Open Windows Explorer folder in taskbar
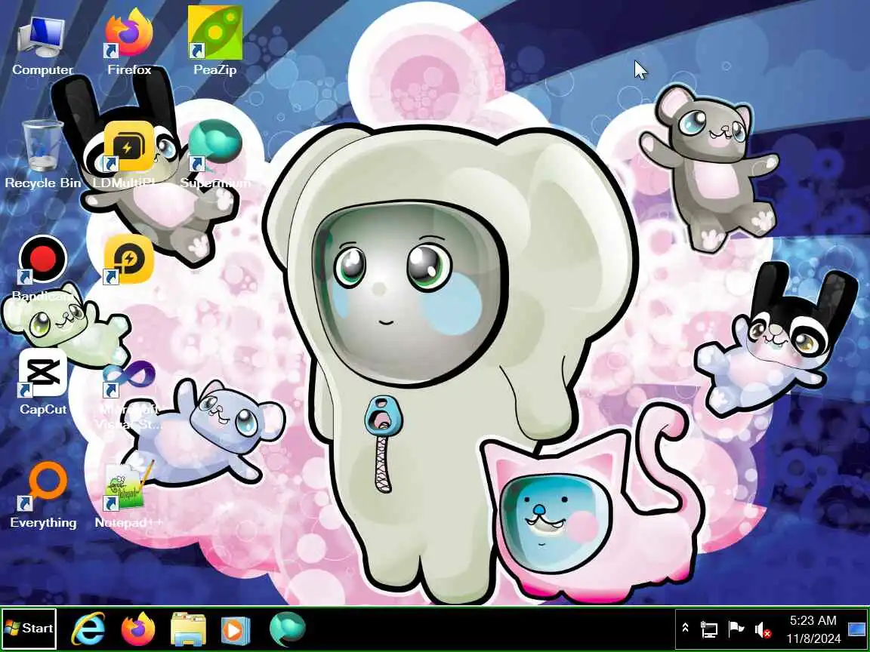The image size is (870, 652). click(188, 629)
